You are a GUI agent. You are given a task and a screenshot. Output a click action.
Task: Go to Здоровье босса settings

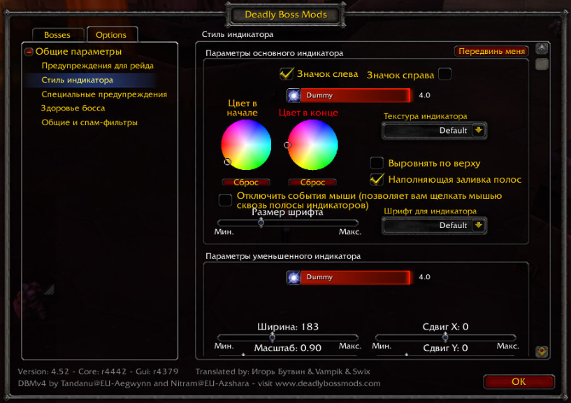point(73,108)
